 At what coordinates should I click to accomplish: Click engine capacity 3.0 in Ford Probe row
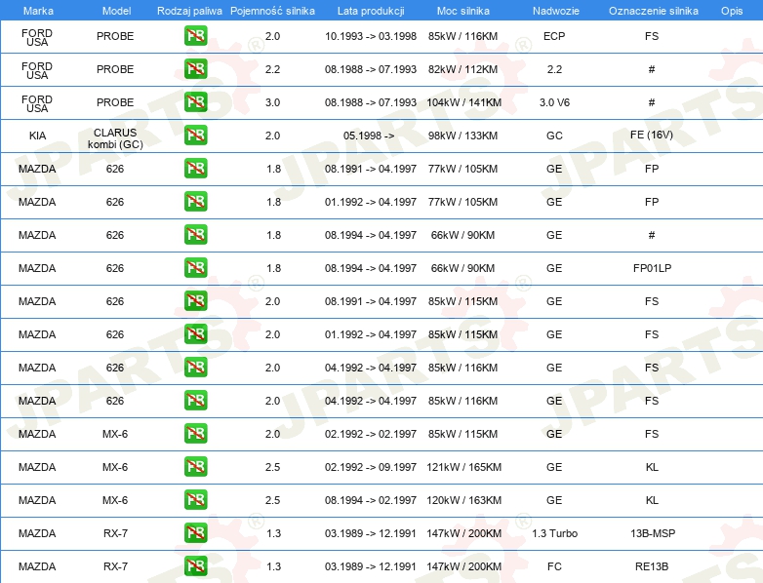(272, 102)
